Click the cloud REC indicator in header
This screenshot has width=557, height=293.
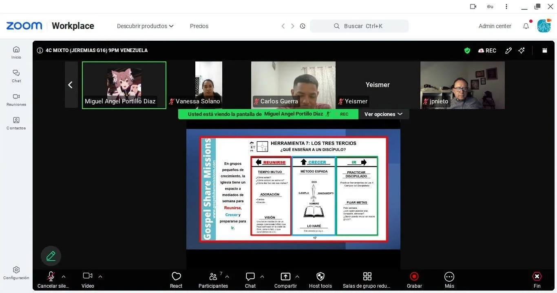pyautogui.click(x=487, y=50)
